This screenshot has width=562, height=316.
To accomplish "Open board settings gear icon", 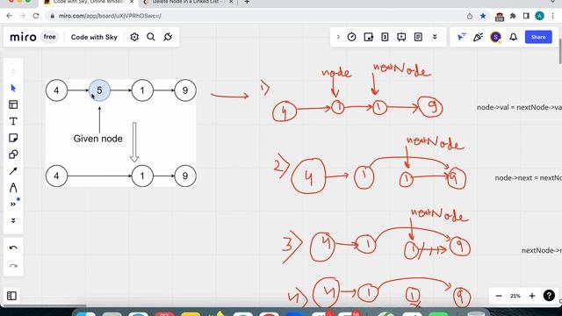I will pyautogui.click(x=134, y=37).
